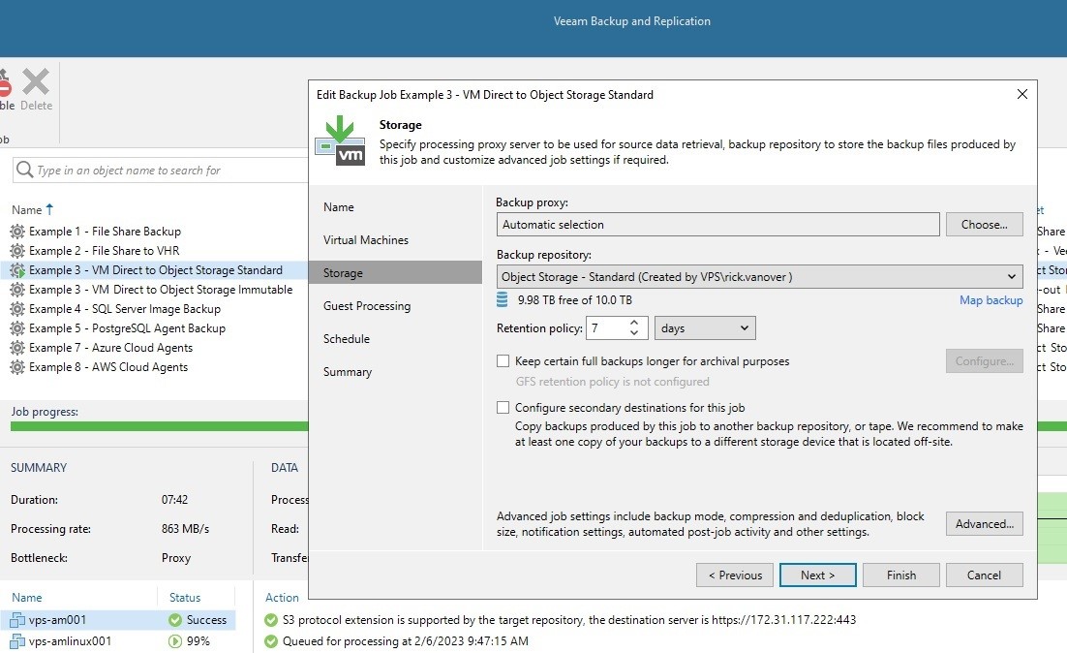Enable keep certain full backups longer checkbox
Screen dimensions: 1067x653
pyautogui.click(x=503, y=360)
